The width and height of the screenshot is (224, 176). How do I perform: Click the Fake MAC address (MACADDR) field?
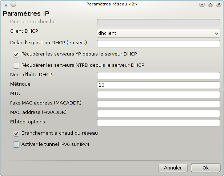(x=159, y=104)
